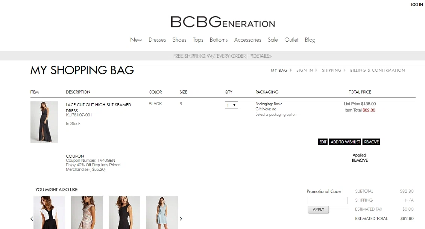Click the EDIT button for the dress
Image resolution: width=425 pixels, height=229 pixels.
[x=323, y=142]
